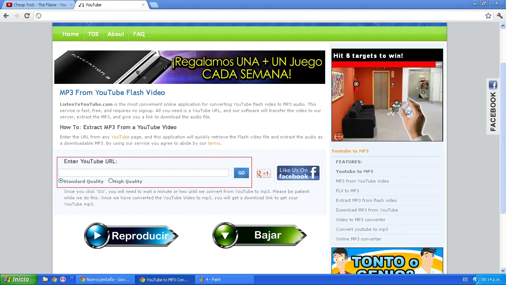Click the 'Hit 5 targets to win' game ad

pos(387,95)
